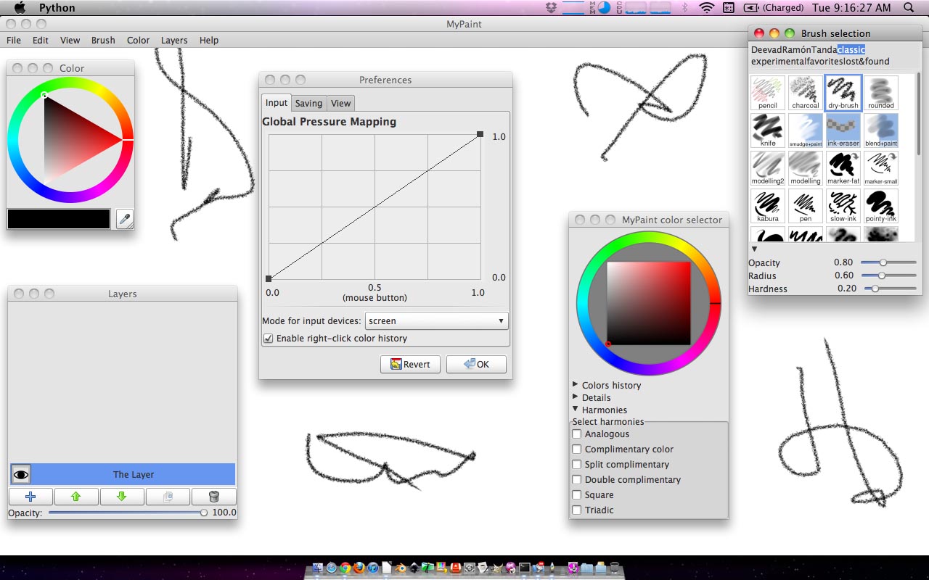Open the Help menu
Image resolution: width=929 pixels, height=580 pixels.
(x=209, y=41)
